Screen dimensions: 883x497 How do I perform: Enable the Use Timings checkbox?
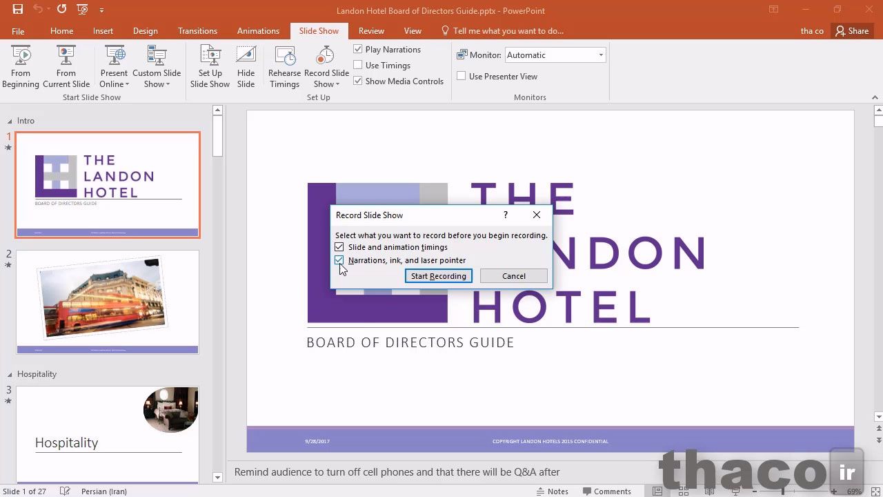(358, 66)
